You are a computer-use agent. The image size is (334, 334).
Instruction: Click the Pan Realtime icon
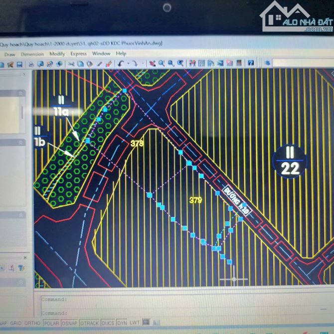tap(153, 64)
